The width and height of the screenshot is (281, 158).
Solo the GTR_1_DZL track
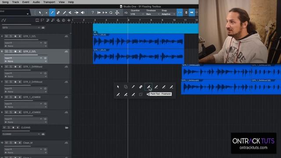(11, 36)
